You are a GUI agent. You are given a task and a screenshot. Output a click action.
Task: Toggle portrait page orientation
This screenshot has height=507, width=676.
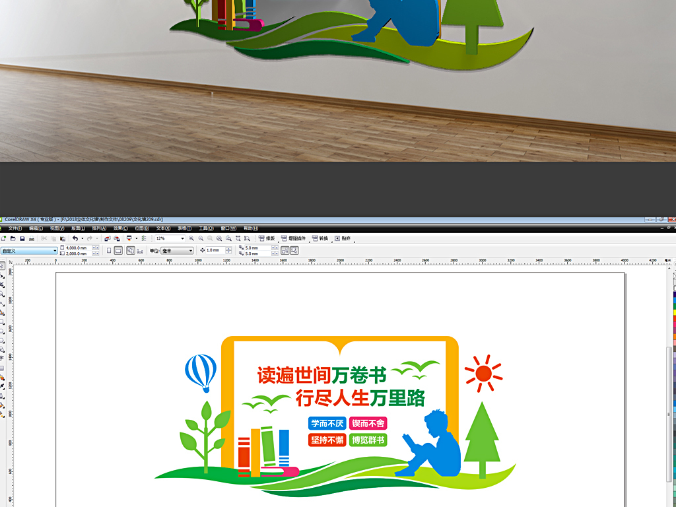tap(110, 252)
